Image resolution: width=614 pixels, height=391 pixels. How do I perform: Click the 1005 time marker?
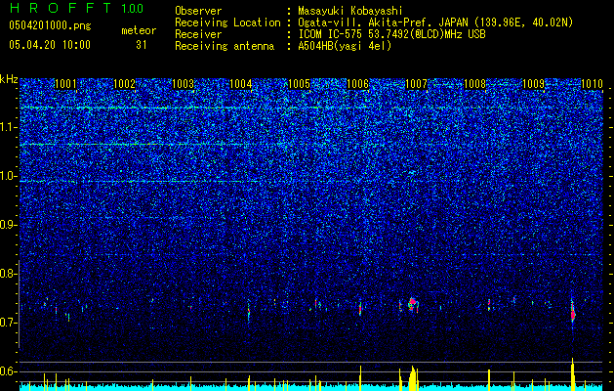click(299, 84)
